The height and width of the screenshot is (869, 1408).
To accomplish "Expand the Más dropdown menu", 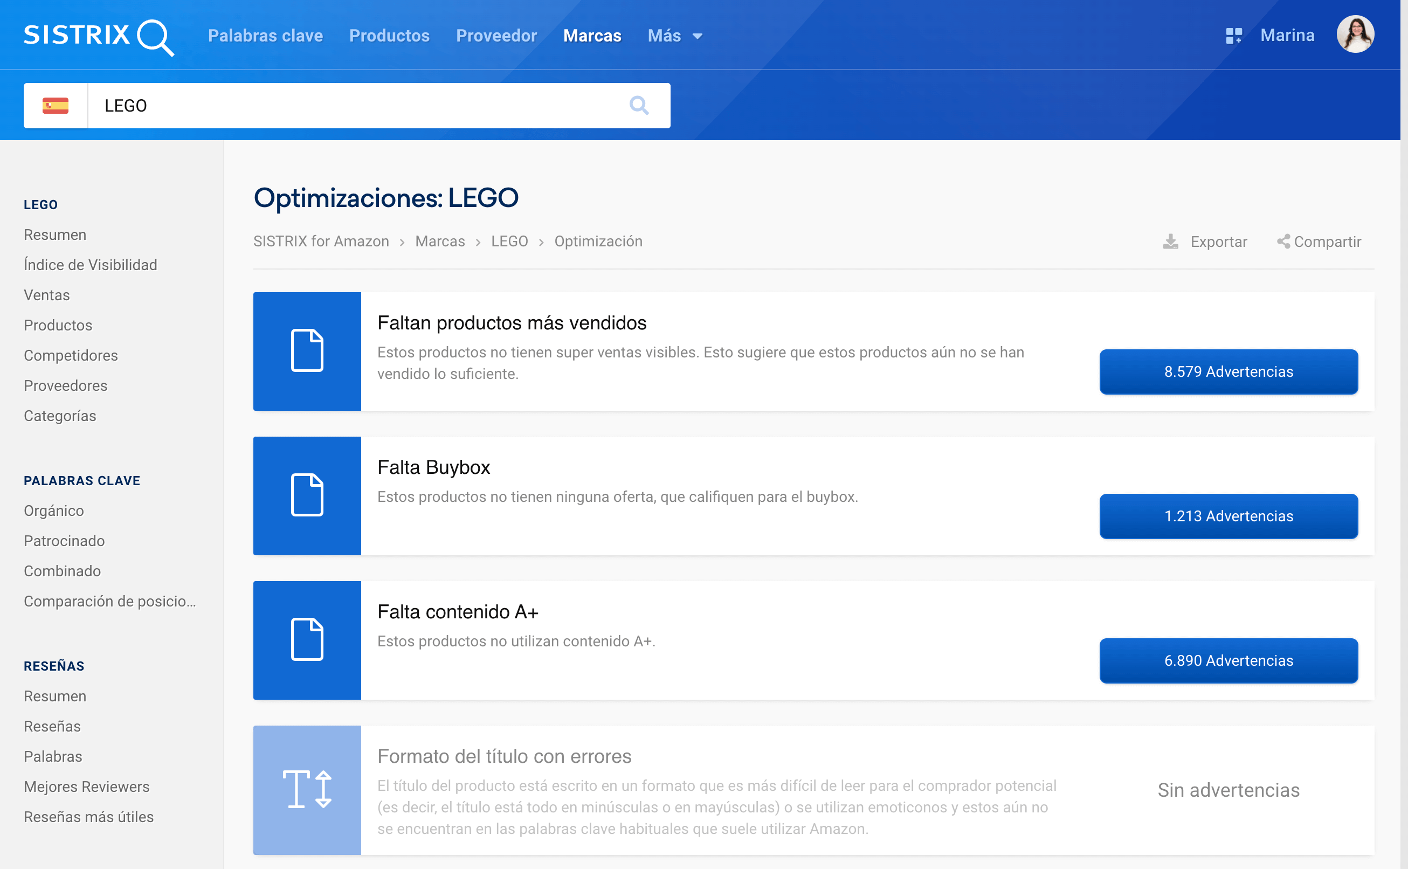I will (x=675, y=36).
